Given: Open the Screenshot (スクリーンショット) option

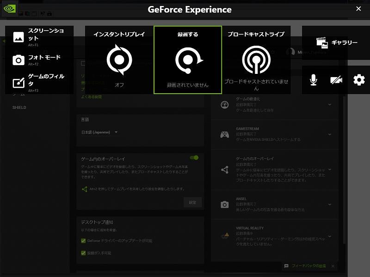Looking at the screenshot, I should pos(39,37).
